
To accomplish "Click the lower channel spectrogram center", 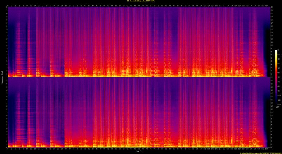I will click(138, 112).
